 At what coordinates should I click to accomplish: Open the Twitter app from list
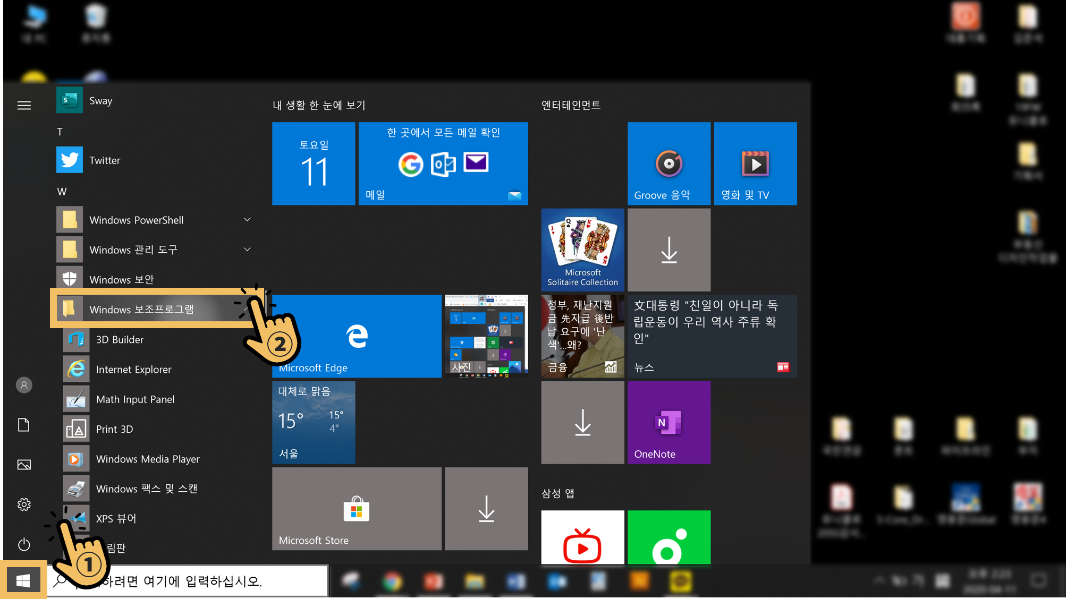coord(104,160)
